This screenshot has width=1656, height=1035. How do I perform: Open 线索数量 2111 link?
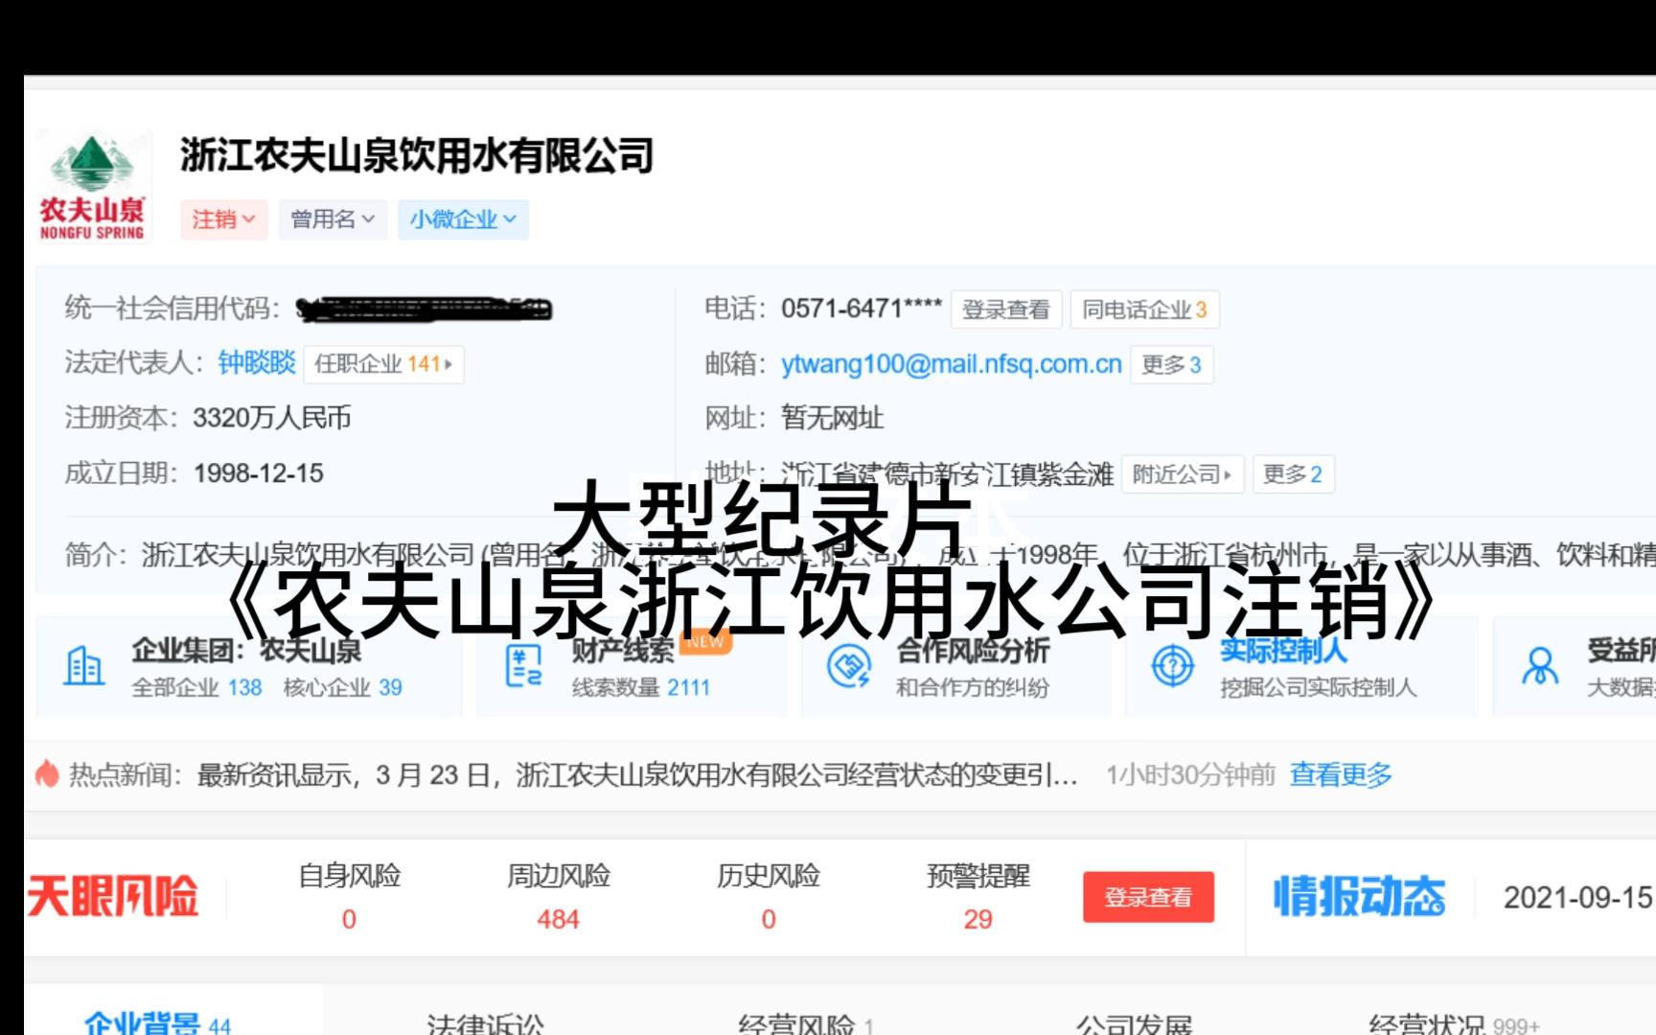641,687
